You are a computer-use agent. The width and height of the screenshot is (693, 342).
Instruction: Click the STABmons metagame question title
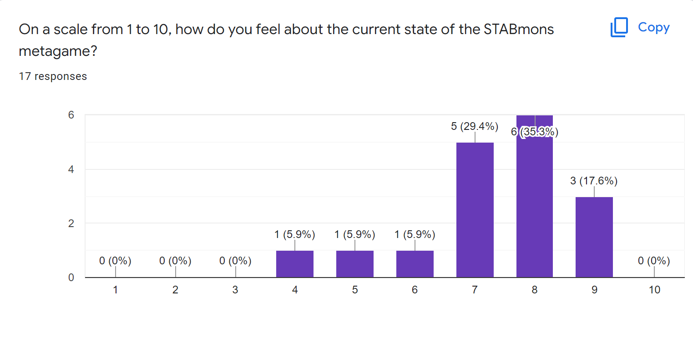286,40
